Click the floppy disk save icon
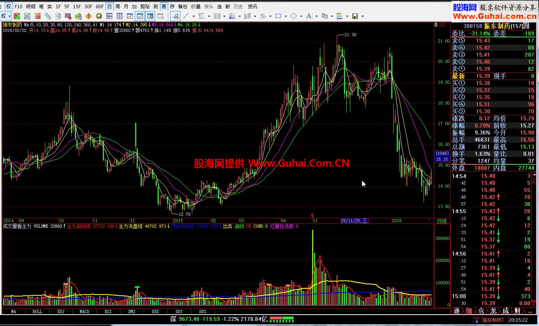The image size is (539, 326). coord(355,16)
